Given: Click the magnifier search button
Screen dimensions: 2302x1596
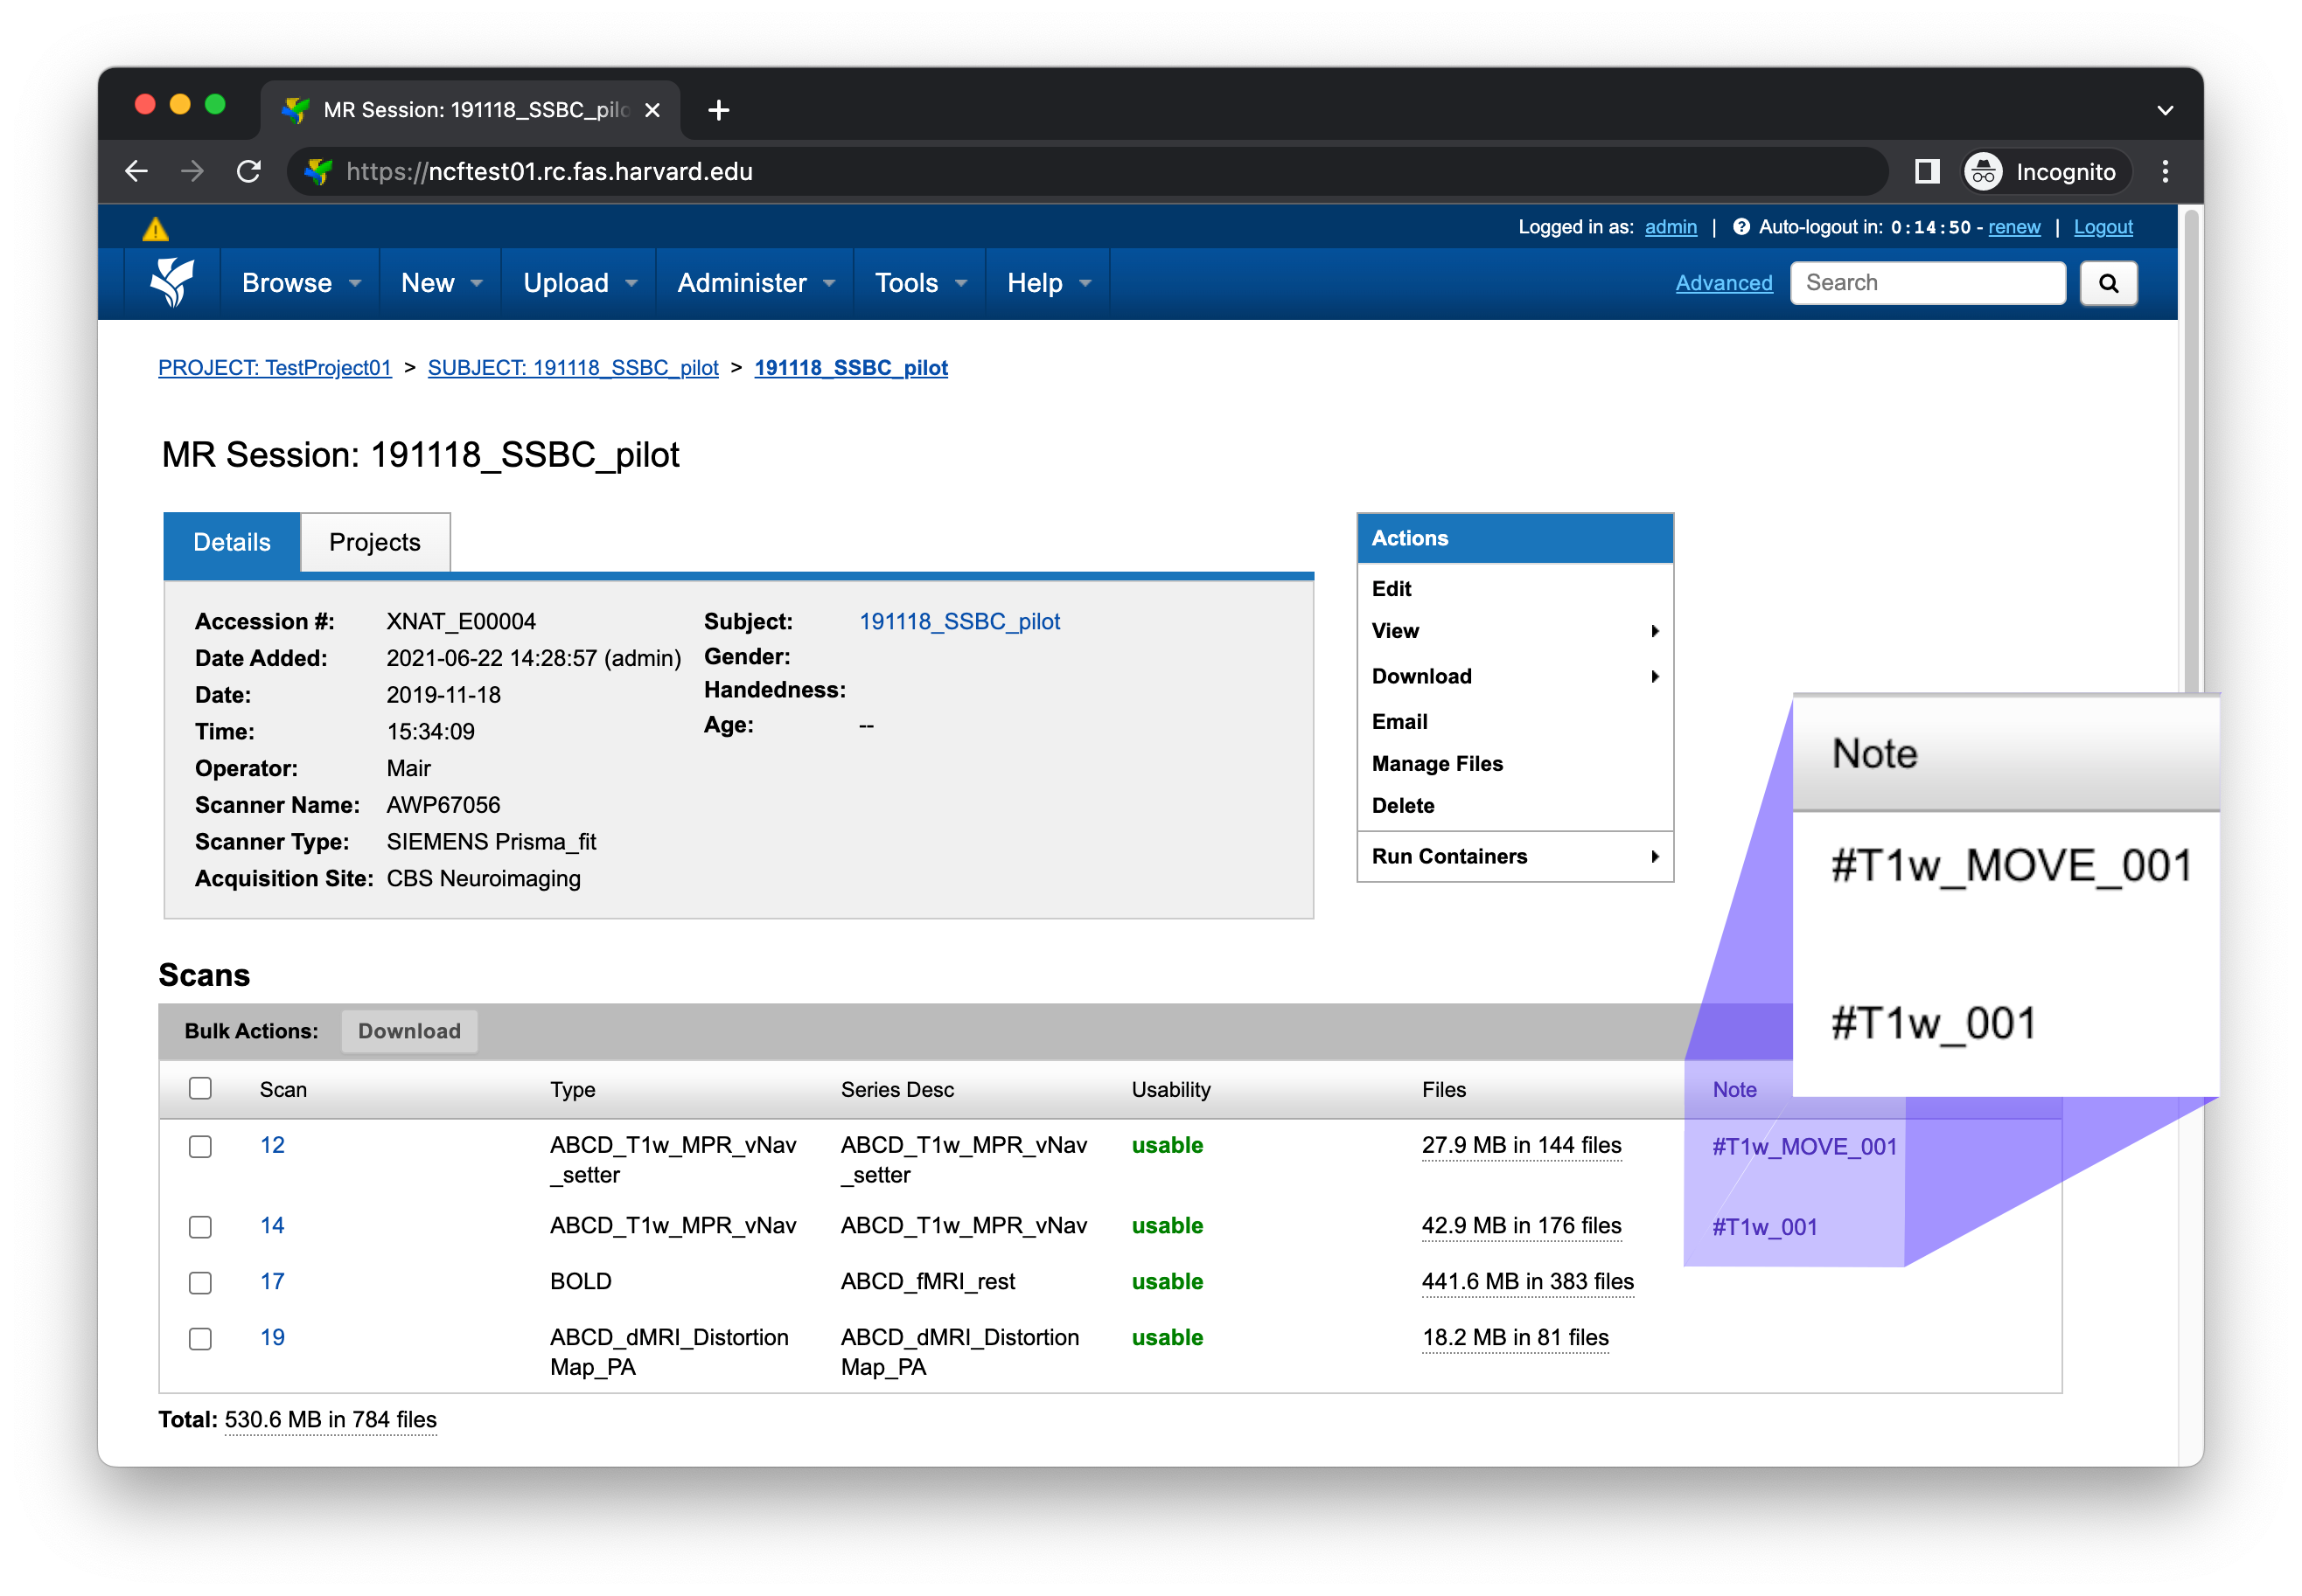Looking at the screenshot, I should pos(2108,283).
